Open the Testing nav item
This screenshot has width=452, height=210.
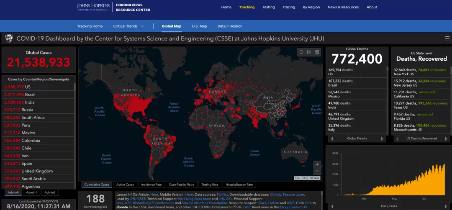[269, 7]
